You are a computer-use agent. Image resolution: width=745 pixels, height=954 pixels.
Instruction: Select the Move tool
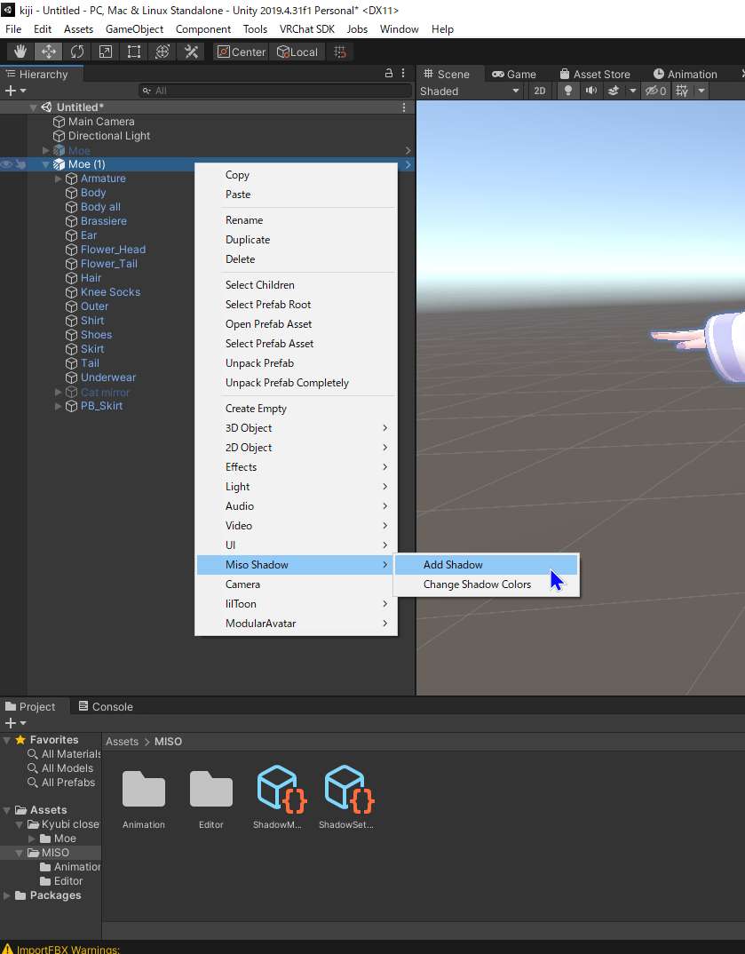coord(49,52)
